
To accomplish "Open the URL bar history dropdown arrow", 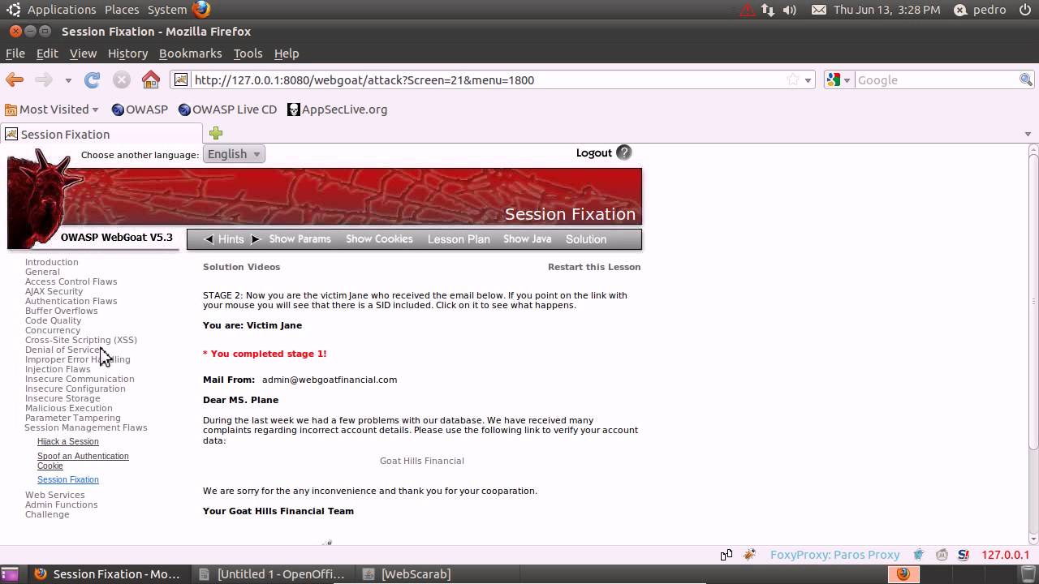I will coord(808,79).
